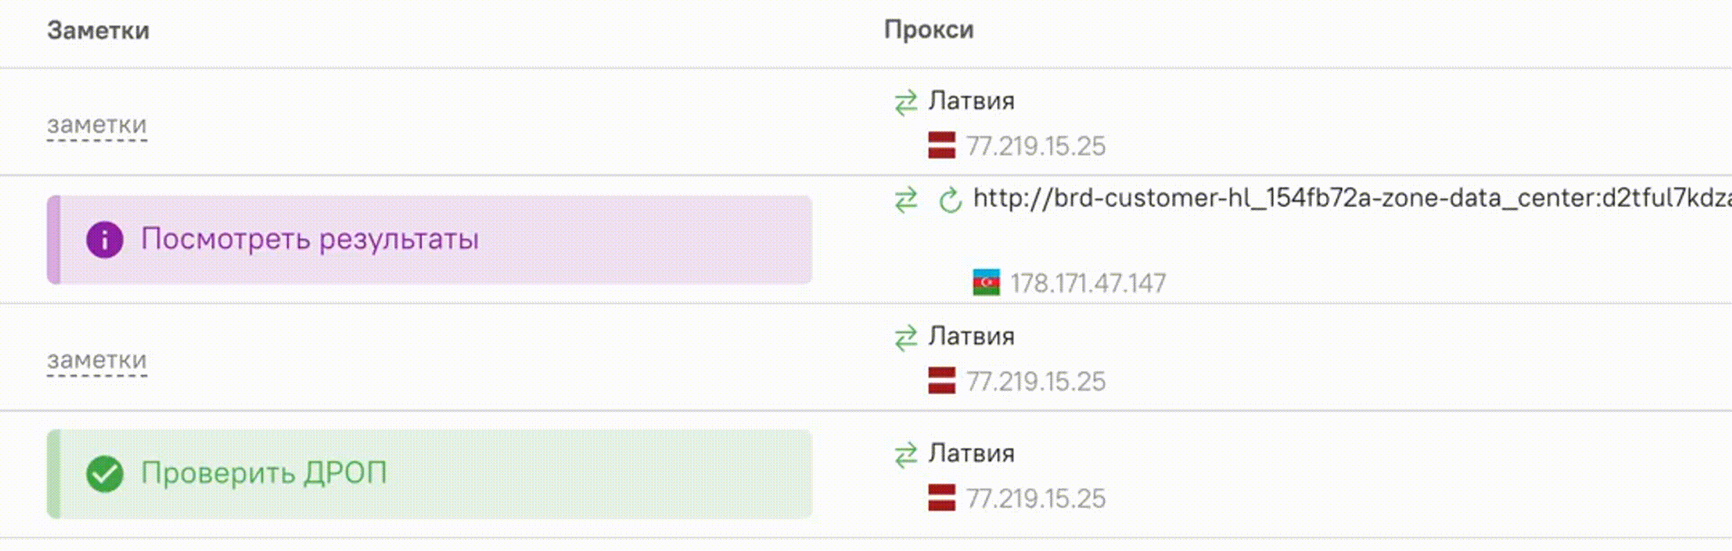
Task: Click the Latvia flag icon in the last row
Action: tap(941, 497)
